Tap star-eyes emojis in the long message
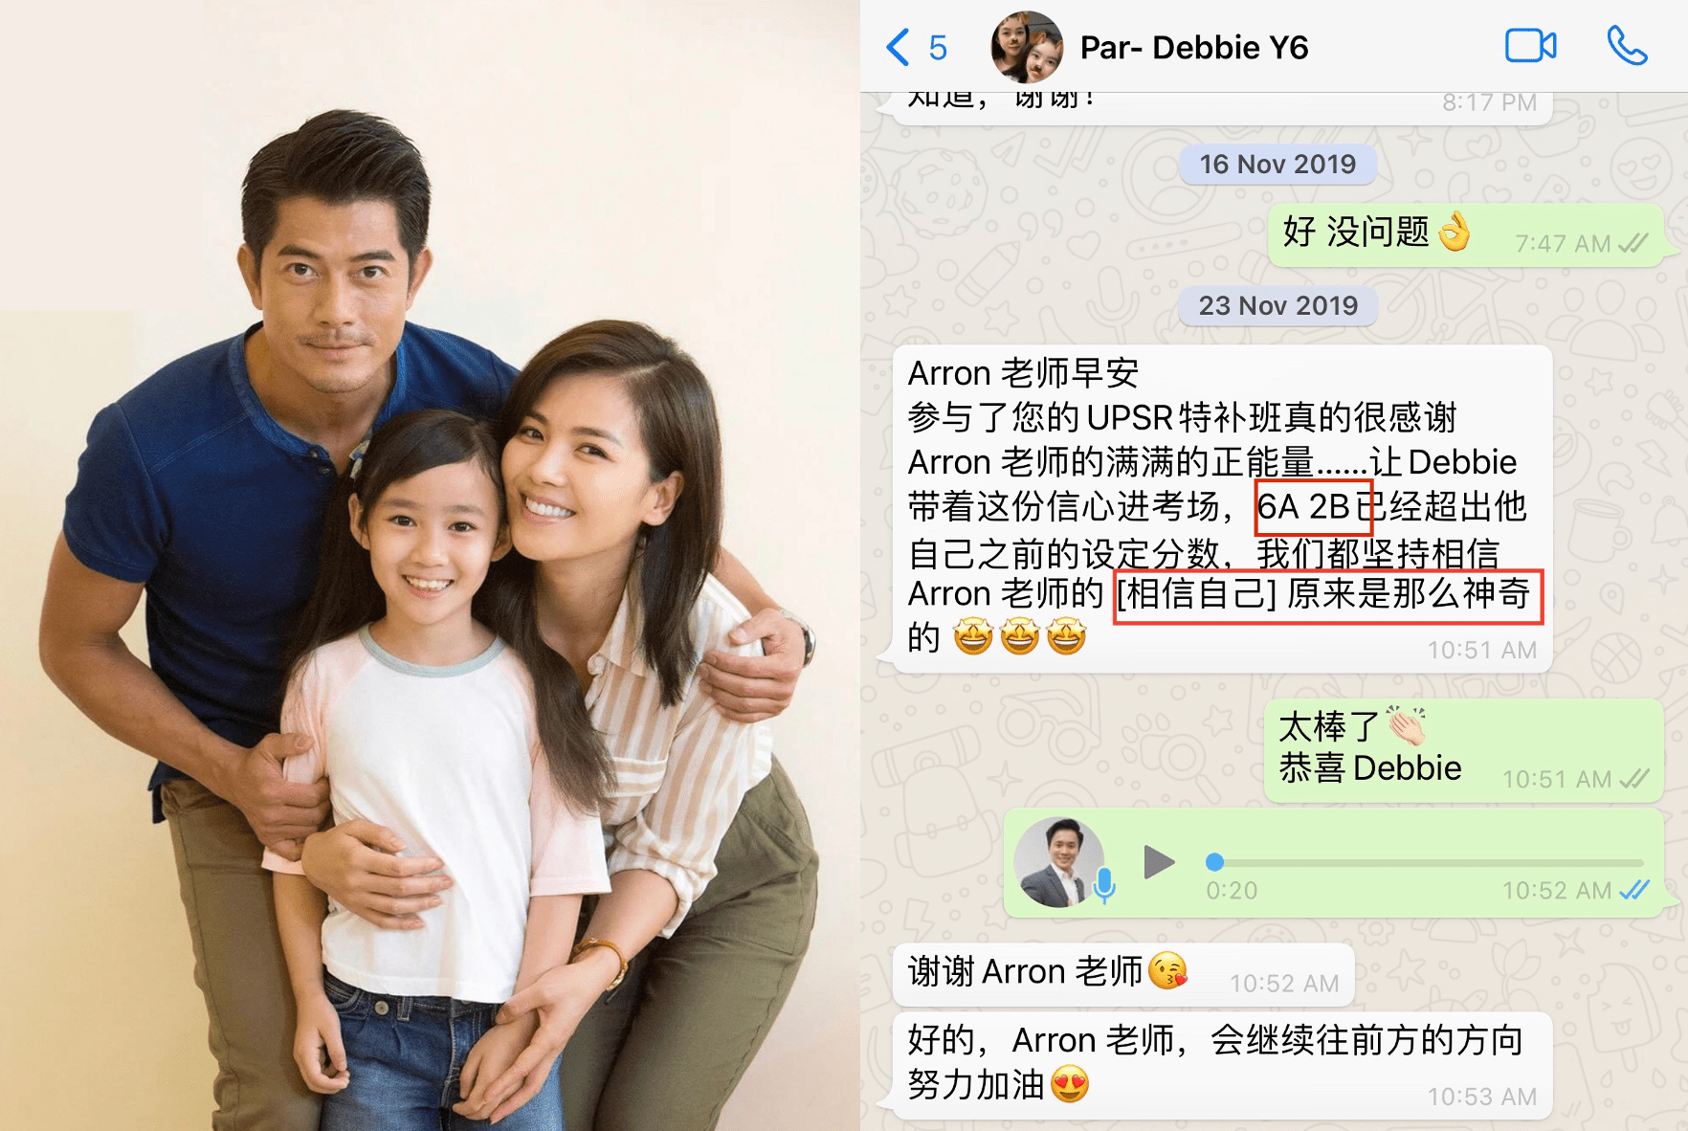Viewport: 1688px width, 1131px height. pos(1020,636)
